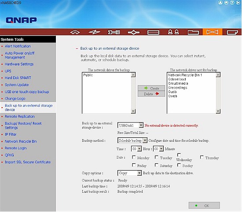This screenshot has height=212, width=242.
Task: Open QPKG page
Action: [x=9, y=155]
